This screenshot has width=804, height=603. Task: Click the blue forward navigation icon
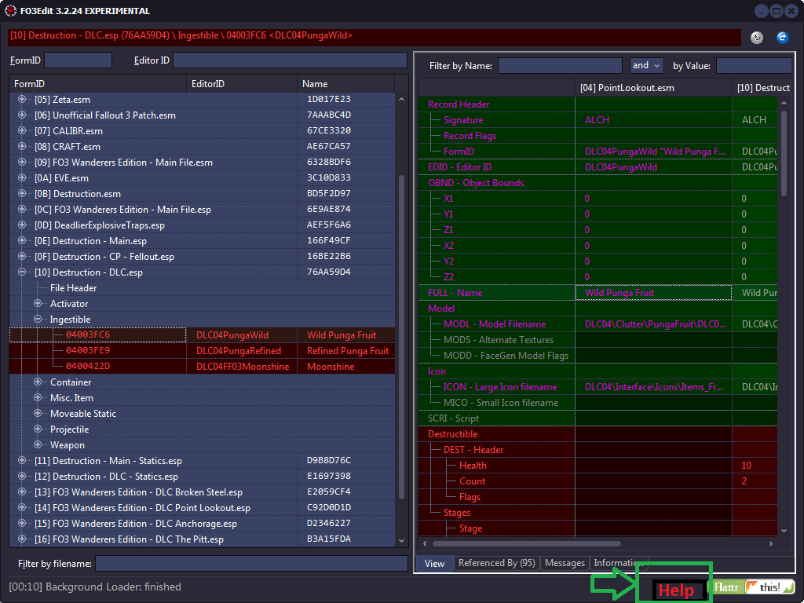[x=783, y=38]
